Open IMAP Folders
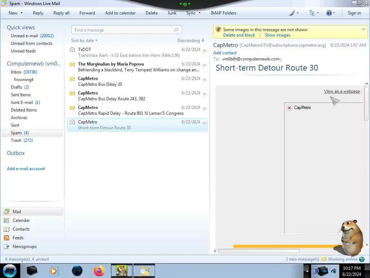Screen dimensions: 370x278 tap(223, 13)
